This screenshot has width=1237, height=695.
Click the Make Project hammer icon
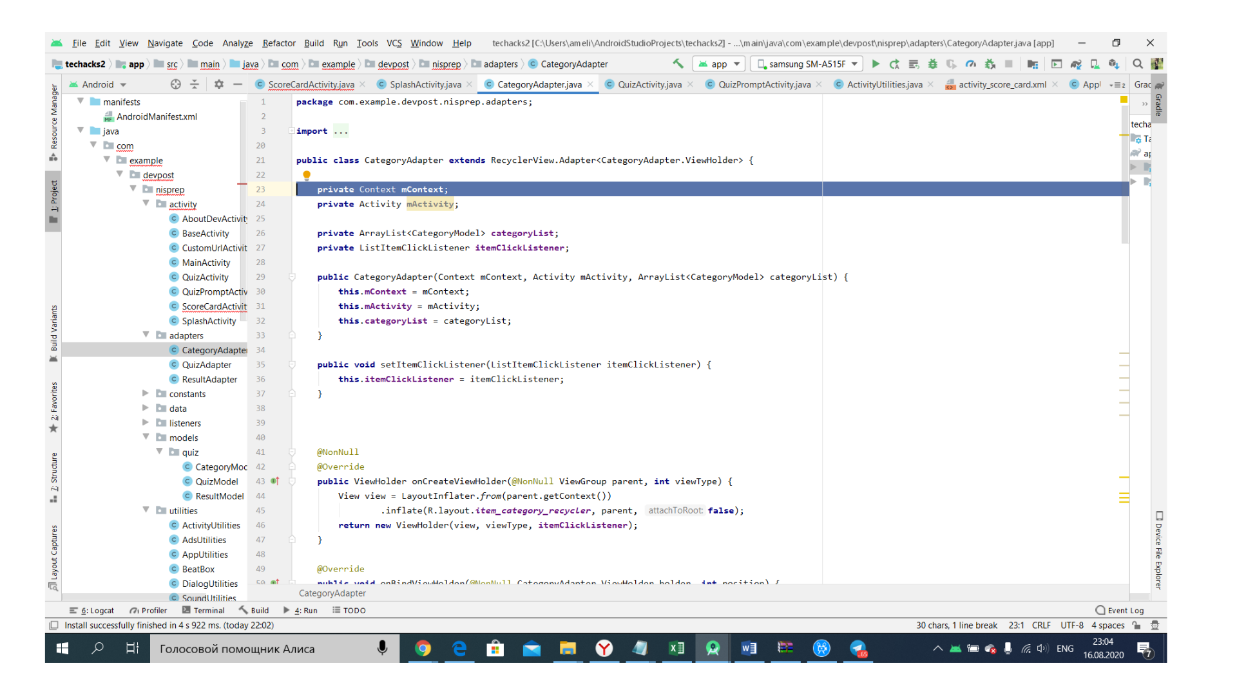coord(678,64)
